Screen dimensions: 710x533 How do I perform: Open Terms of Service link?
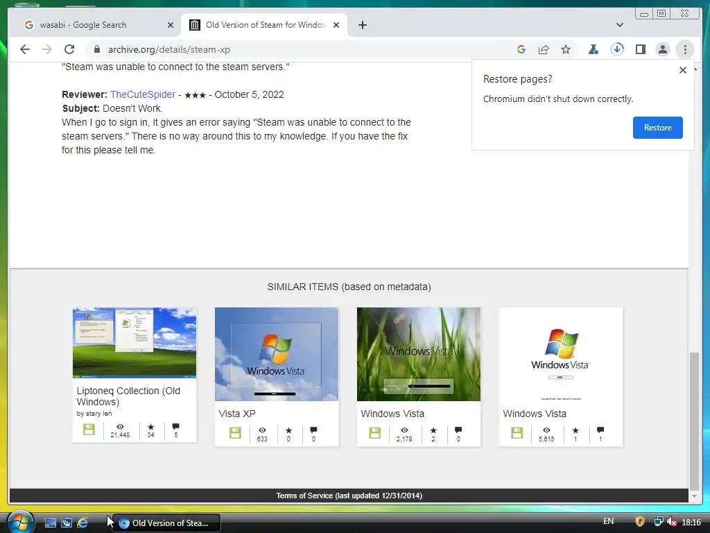(x=349, y=496)
